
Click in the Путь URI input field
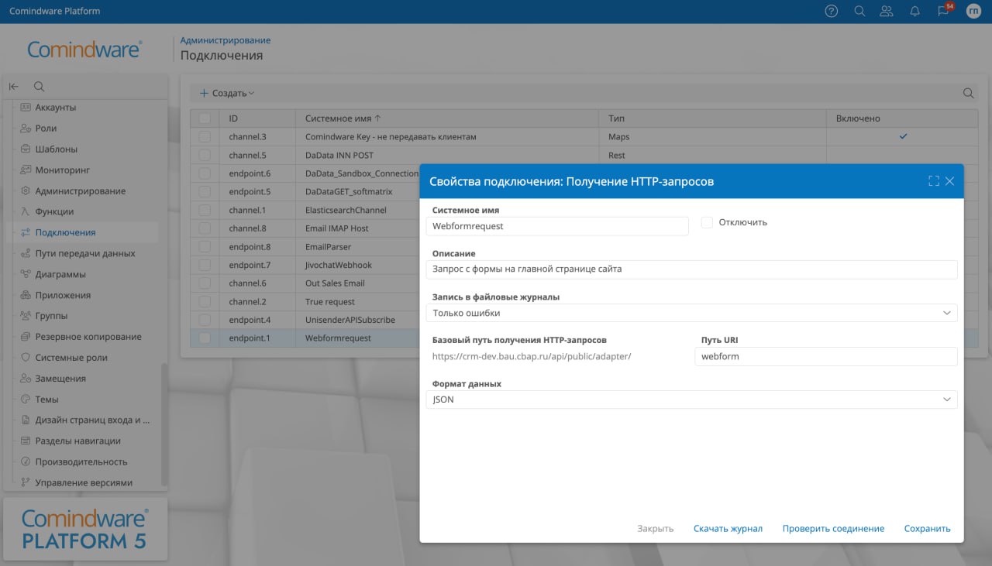point(825,355)
